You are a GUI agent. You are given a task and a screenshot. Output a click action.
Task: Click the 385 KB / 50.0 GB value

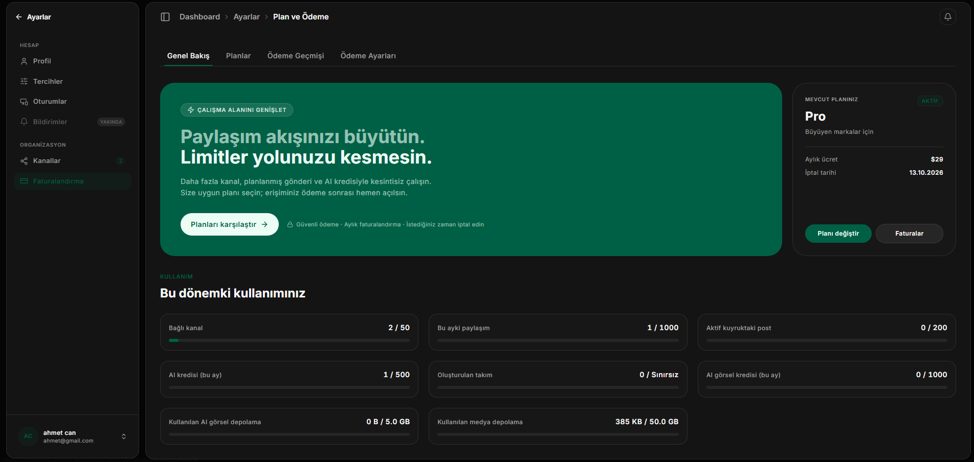pyautogui.click(x=647, y=422)
